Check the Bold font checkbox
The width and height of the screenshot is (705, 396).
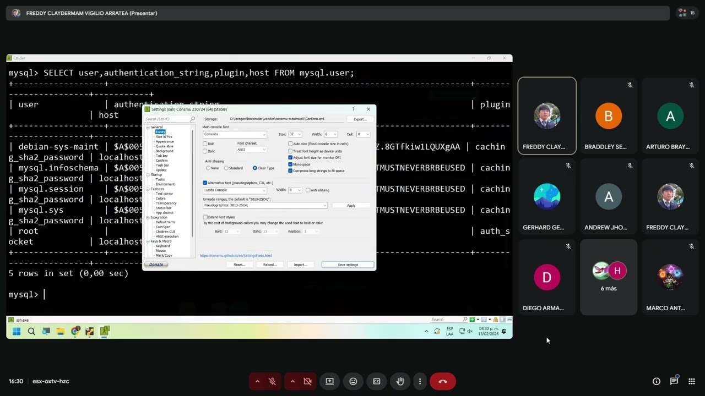[205, 144]
